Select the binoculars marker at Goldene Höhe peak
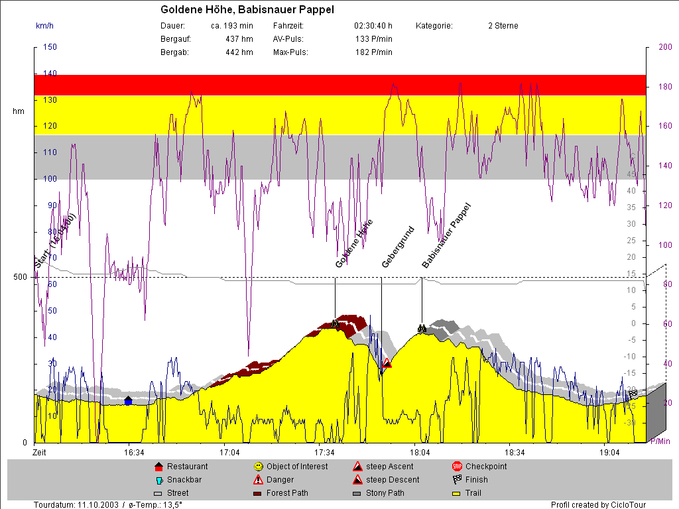 (335, 324)
